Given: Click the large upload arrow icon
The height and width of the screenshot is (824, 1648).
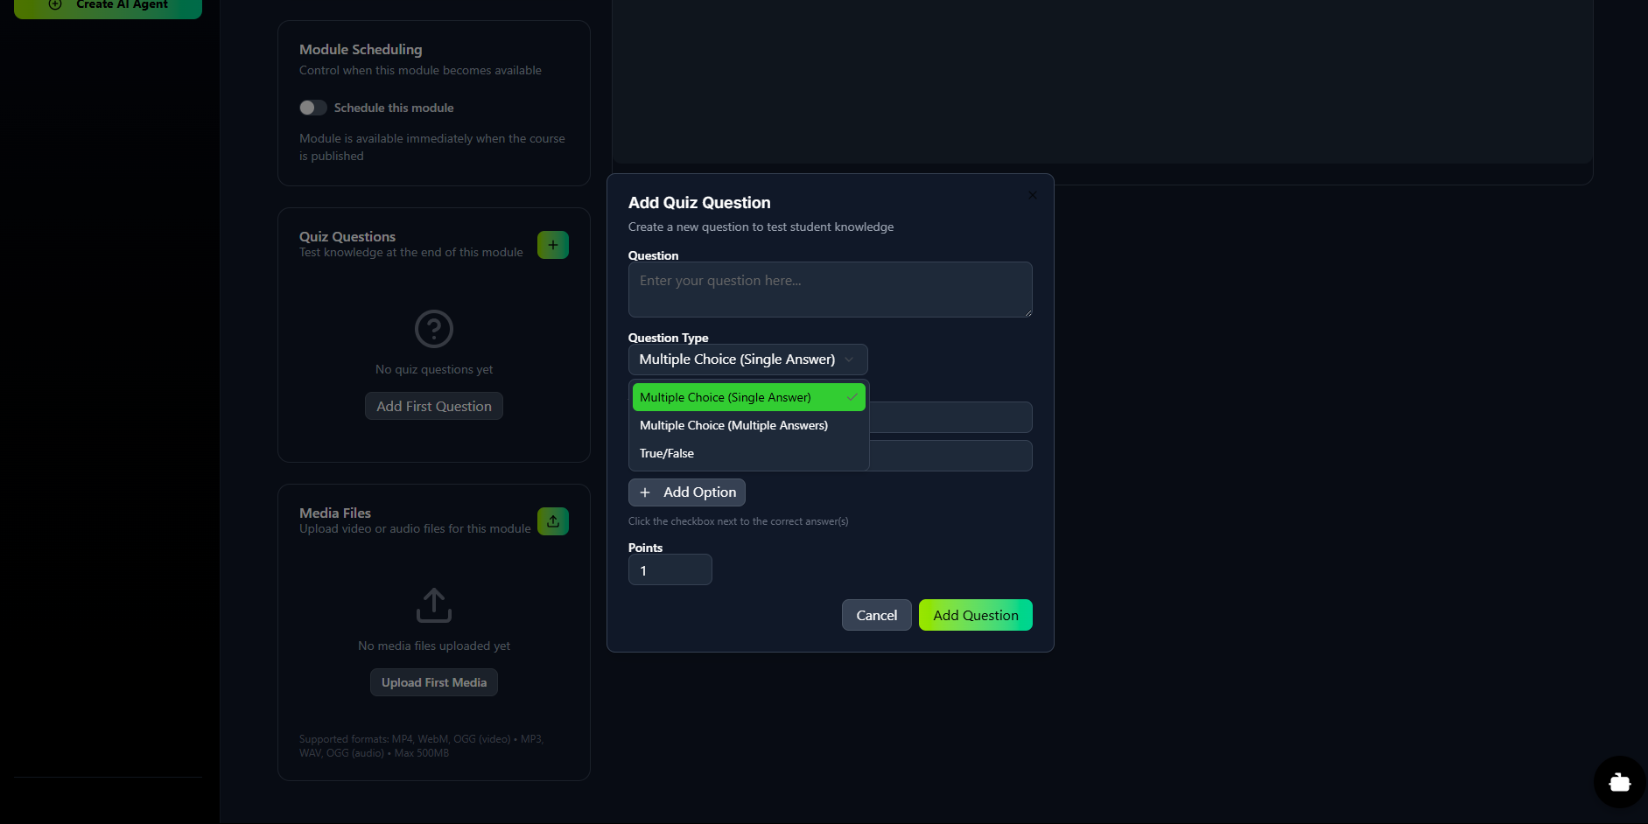Looking at the screenshot, I should 434,604.
